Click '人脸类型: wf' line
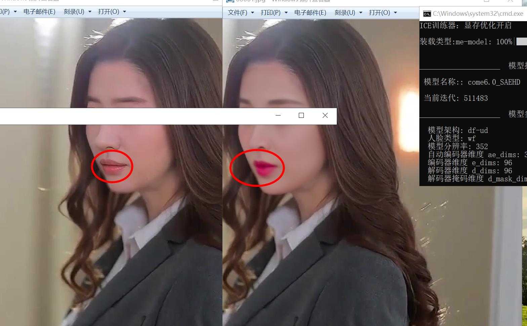The height and width of the screenshot is (326, 527). [x=452, y=138]
